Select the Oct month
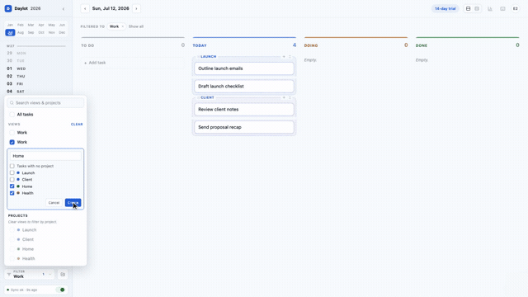This screenshot has width=528, height=297. [41, 33]
